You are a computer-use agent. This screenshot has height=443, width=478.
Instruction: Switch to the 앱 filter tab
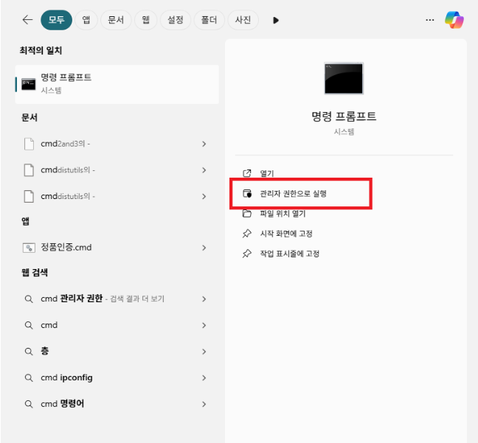coord(86,20)
